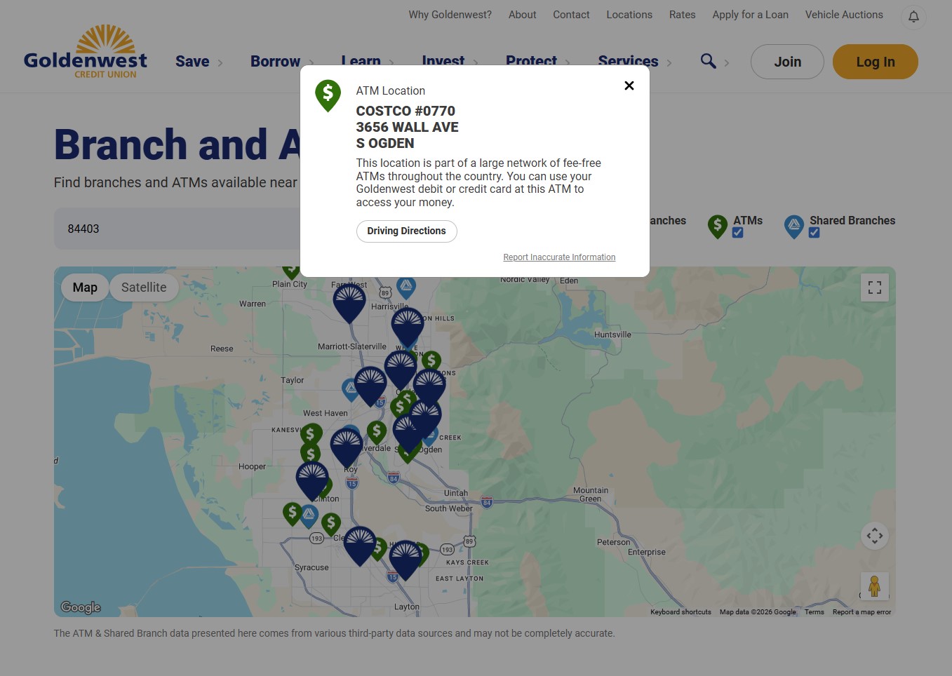Viewport: 952px width, 676px height.
Task: Click the Driving Directions button
Action: (x=406, y=231)
